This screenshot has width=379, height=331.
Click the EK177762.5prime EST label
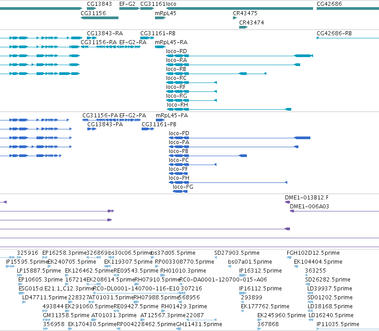click(265, 306)
